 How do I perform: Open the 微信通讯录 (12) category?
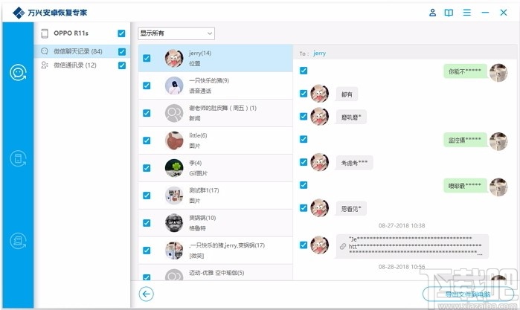click(75, 65)
